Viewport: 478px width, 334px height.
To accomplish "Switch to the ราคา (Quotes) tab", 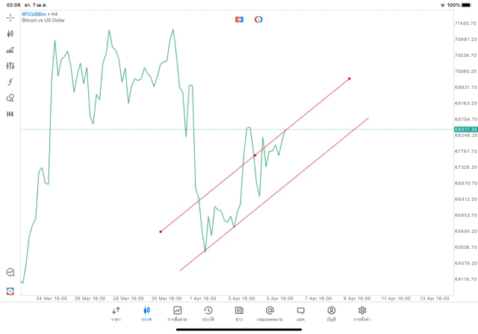I will pos(116,313).
